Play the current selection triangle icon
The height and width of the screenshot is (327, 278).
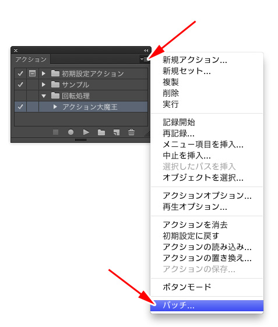tap(86, 132)
